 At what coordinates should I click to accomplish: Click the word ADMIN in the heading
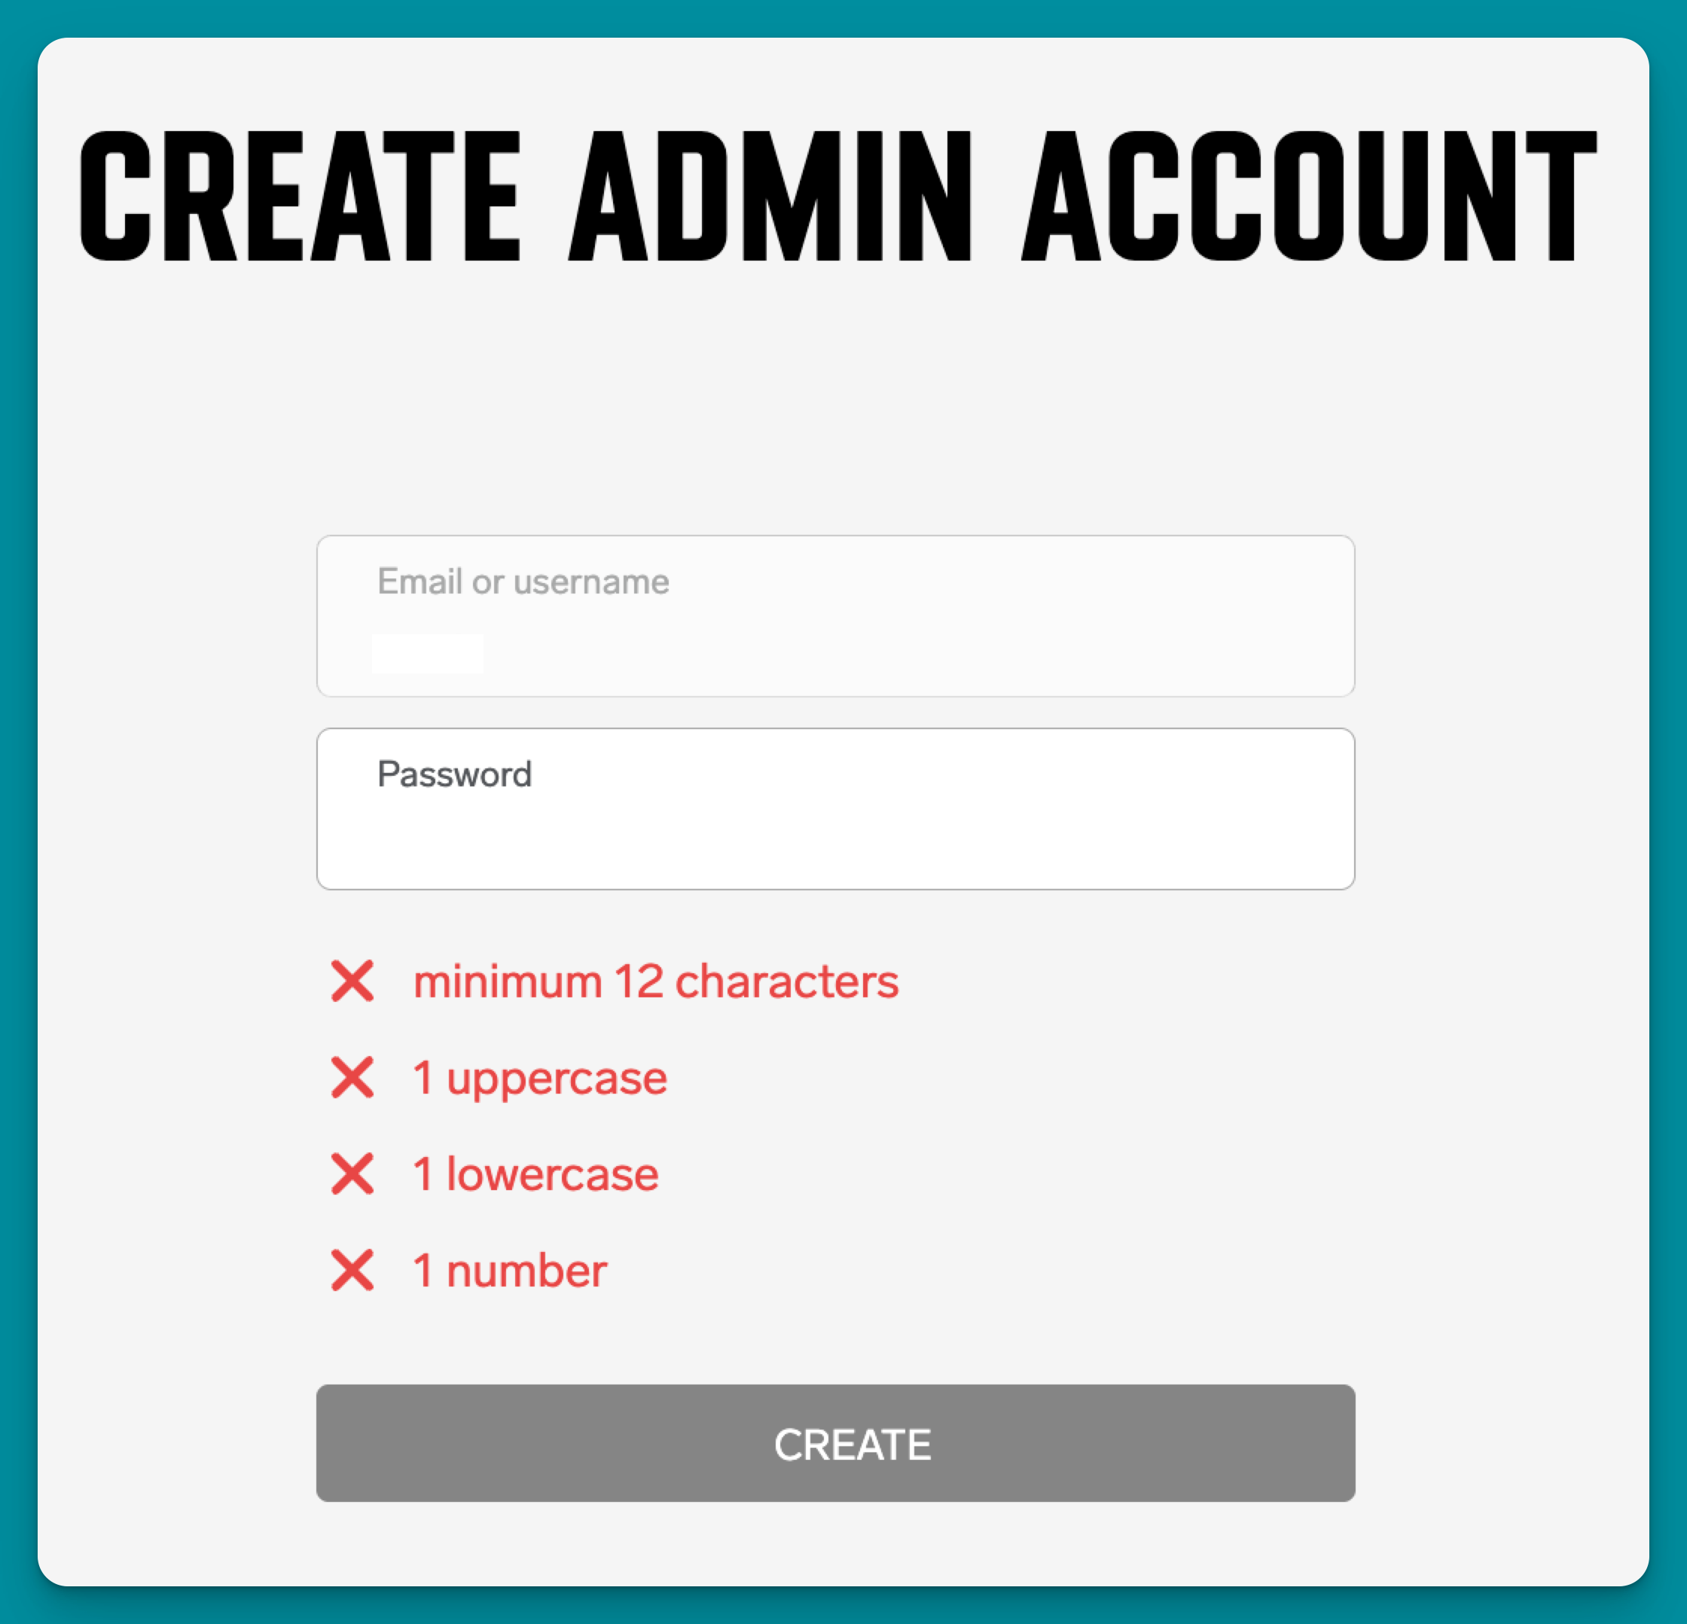click(x=770, y=197)
